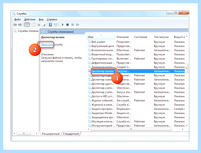Go back with the toolbar Back arrow

click(x=15, y=25)
